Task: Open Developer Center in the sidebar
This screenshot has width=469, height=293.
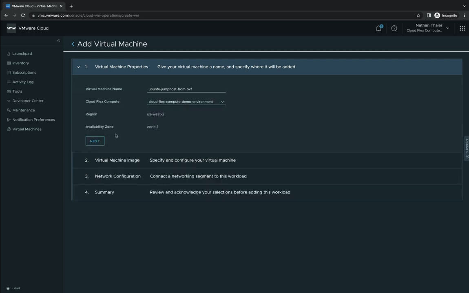Action: pos(28,101)
